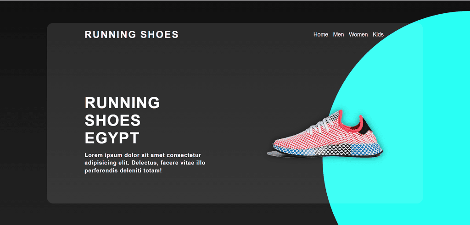470x225 pixels.
Task: Click the black heel tab on the shoe
Action: coord(366,126)
